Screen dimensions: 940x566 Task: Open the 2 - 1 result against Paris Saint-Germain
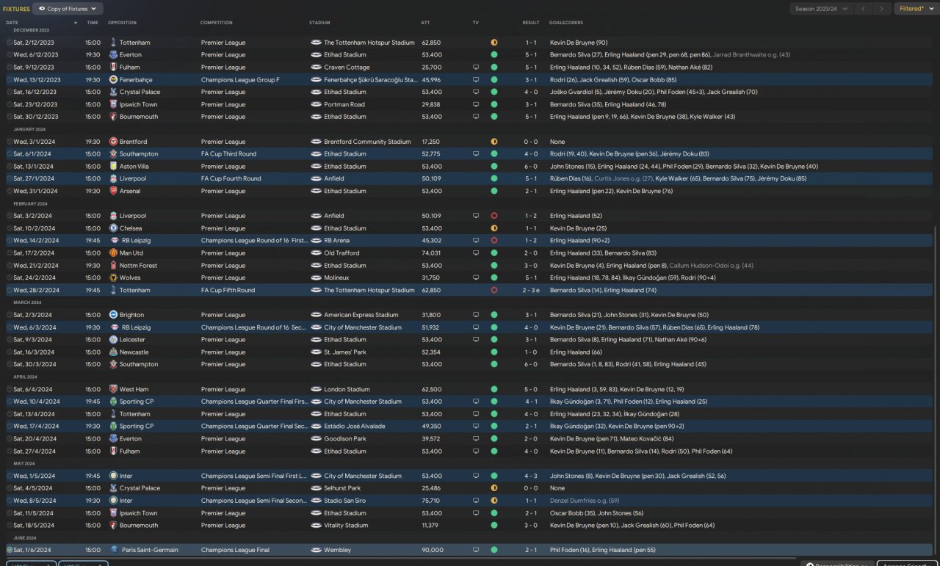click(530, 550)
